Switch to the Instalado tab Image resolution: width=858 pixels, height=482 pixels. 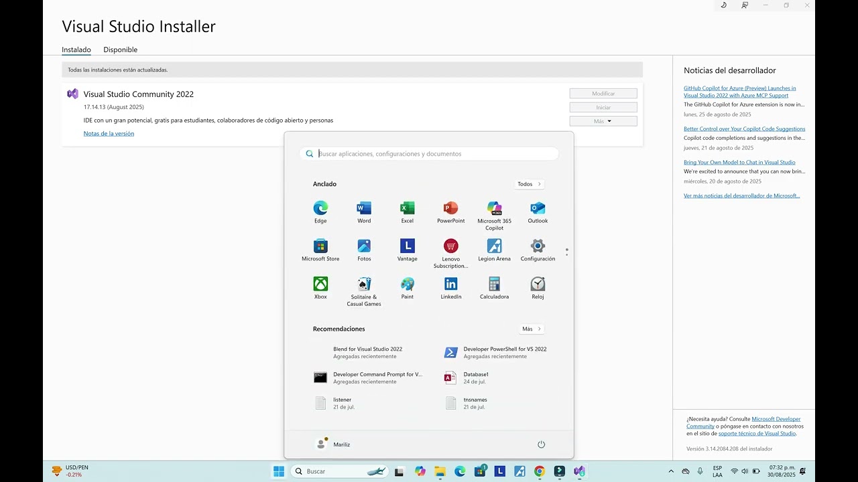tap(76, 50)
